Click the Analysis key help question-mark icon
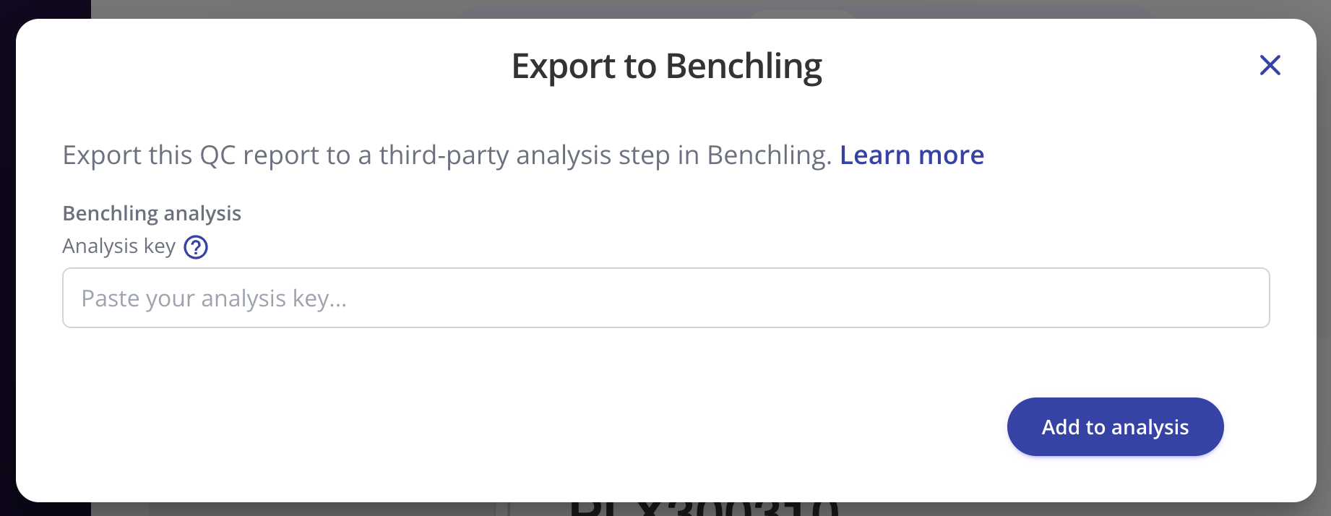This screenshot has height=516, width=1331. (196, 247)
